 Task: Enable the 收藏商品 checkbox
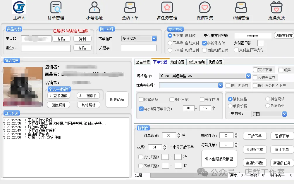[x=142, y=99]
